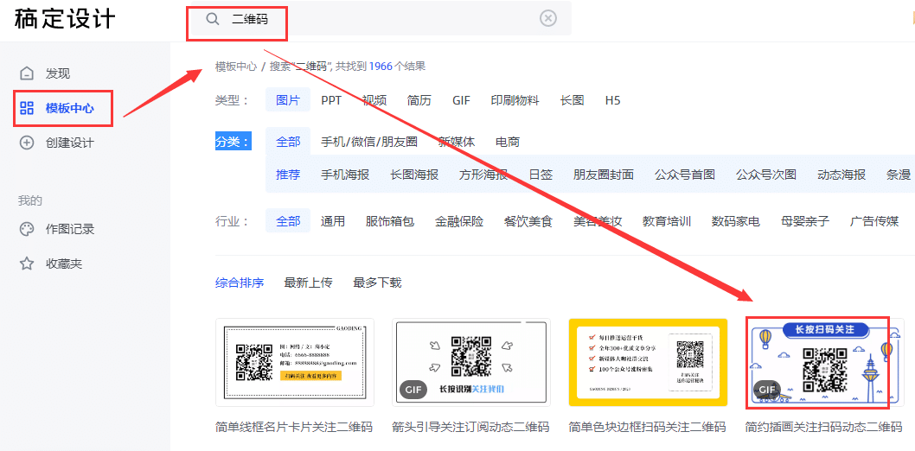Sort results by 综合排序
Screen dimensions: 915x451
(x=240, y=283)
